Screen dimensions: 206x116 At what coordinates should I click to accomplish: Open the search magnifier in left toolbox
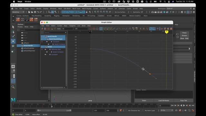[x=13, y=87]
